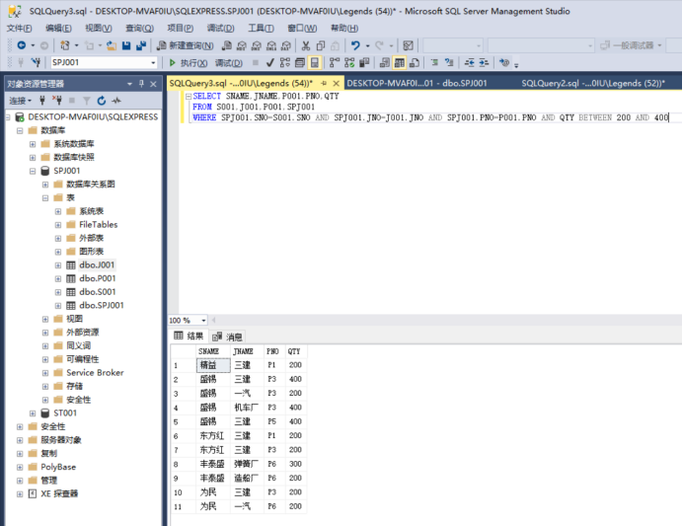Click the Decrease Indent icon
Image resolution: width=683 pixels, height=526 pixels.
(x=469, y=63)
